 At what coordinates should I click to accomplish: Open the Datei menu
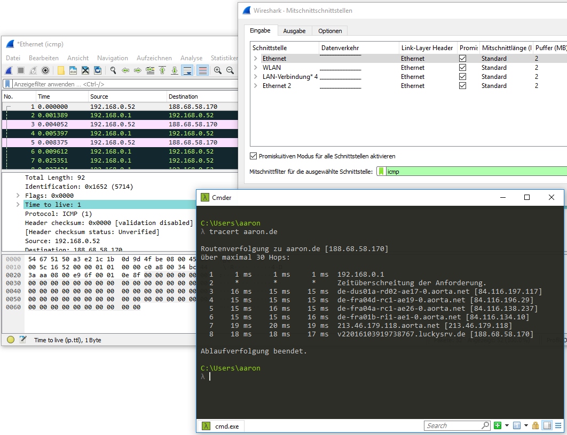point(13,58)
